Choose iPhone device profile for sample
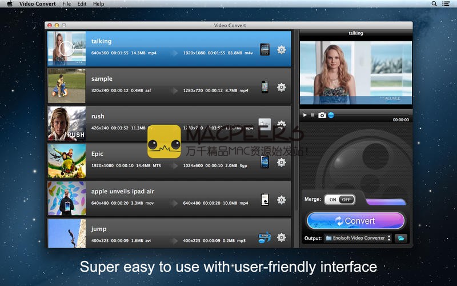Screen dimensions: 457x286 coord(264,87)
